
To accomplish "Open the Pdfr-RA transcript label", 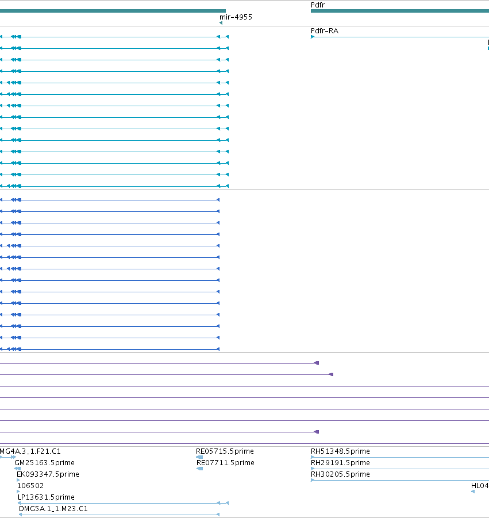I will click(325, 31).
